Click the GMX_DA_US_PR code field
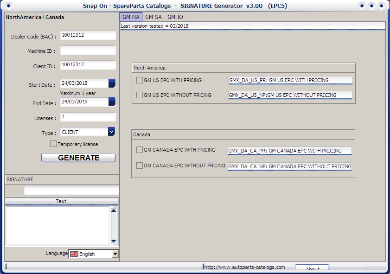 (290, 80)
